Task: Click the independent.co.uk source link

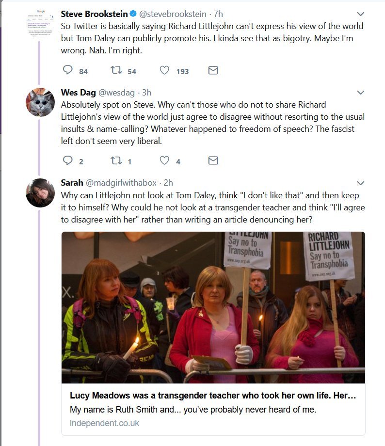Action: point(104,423)
